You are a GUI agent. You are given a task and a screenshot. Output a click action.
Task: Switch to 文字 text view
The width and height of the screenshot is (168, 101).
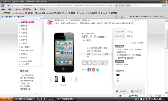134,43
